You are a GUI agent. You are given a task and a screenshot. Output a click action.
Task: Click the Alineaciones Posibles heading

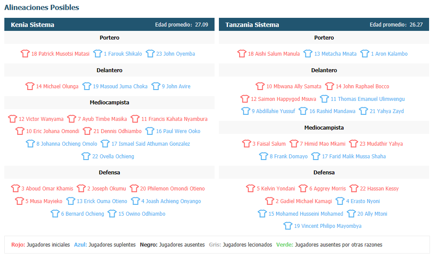tap(42, 7)
